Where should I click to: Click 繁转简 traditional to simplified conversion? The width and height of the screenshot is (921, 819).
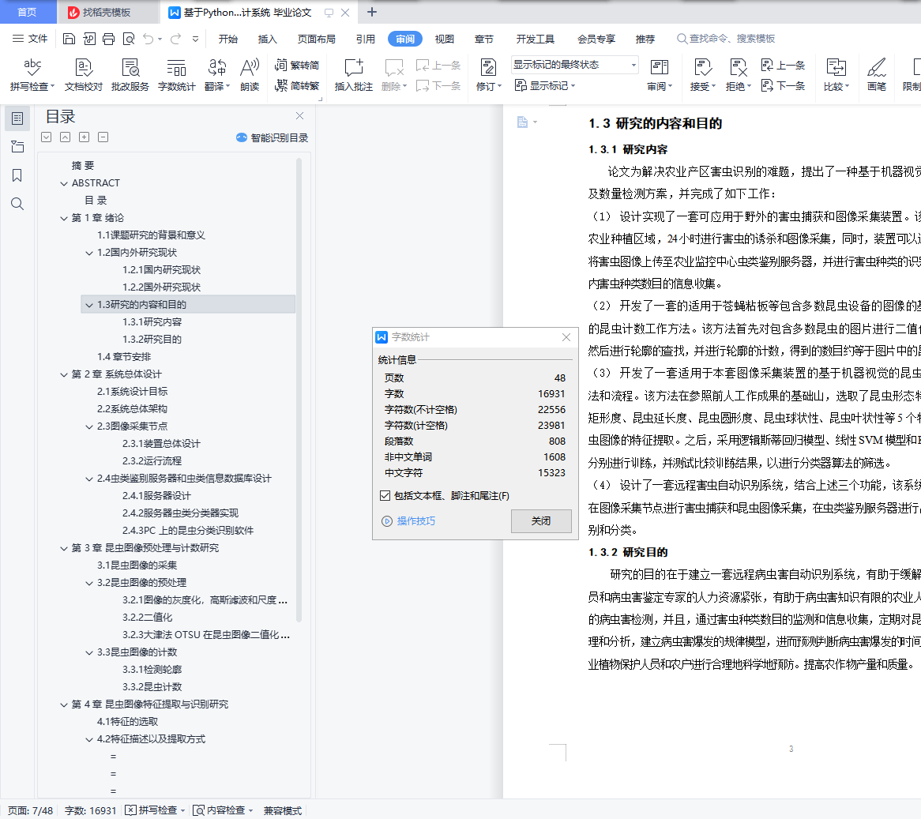pyautogui.click(x=297, y=66)
